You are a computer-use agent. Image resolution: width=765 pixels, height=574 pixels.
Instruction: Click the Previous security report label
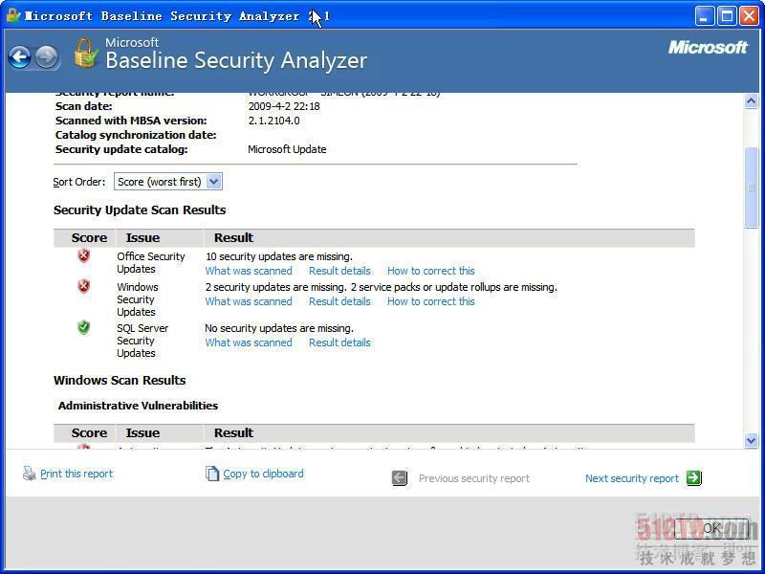pos(473,478)
